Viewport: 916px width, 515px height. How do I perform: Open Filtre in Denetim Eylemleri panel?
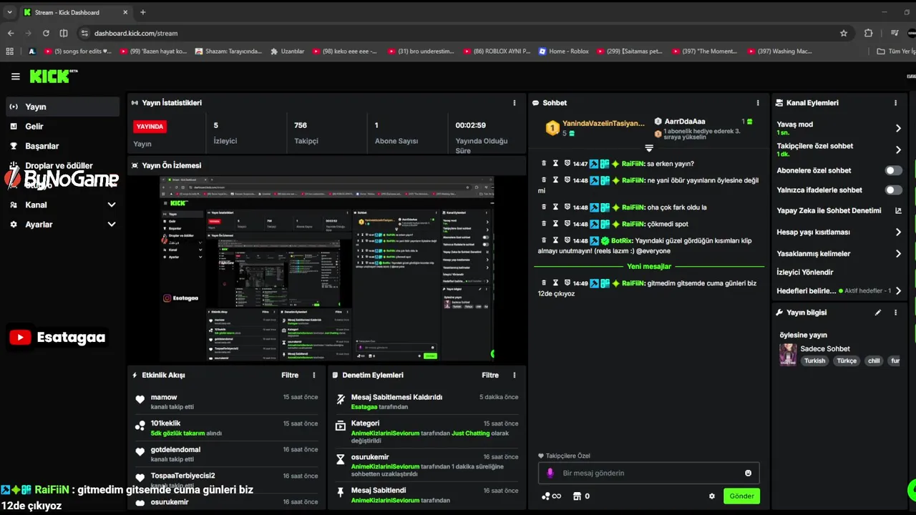click(490, 375)
